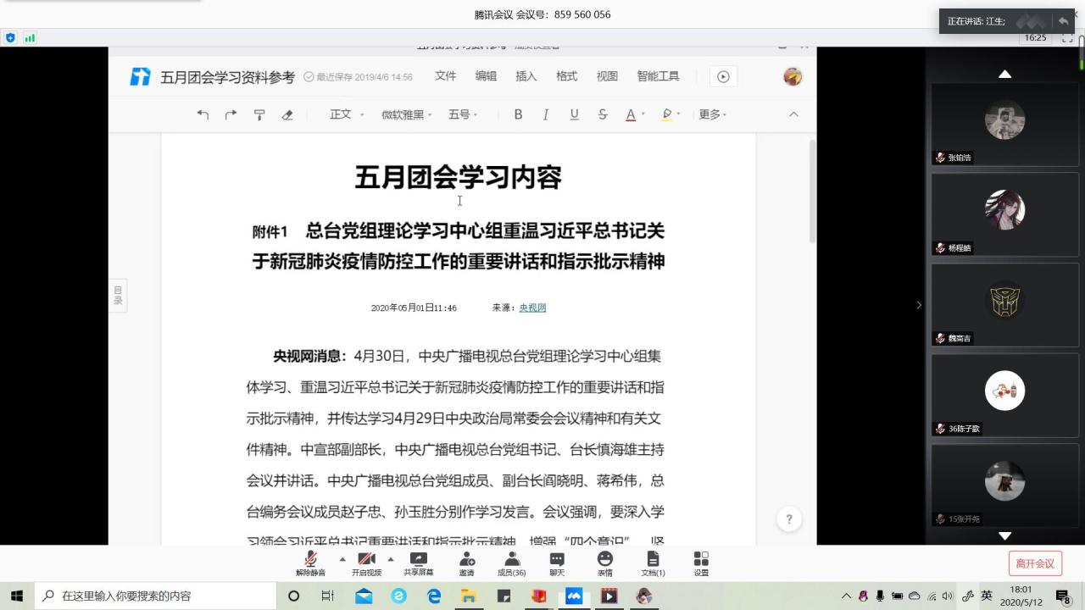Image resolution: width=1085 pixels, height=610 pixels.
Task: Open the 正文 paragraph style dropdown
Action: (x=347, y=114)
